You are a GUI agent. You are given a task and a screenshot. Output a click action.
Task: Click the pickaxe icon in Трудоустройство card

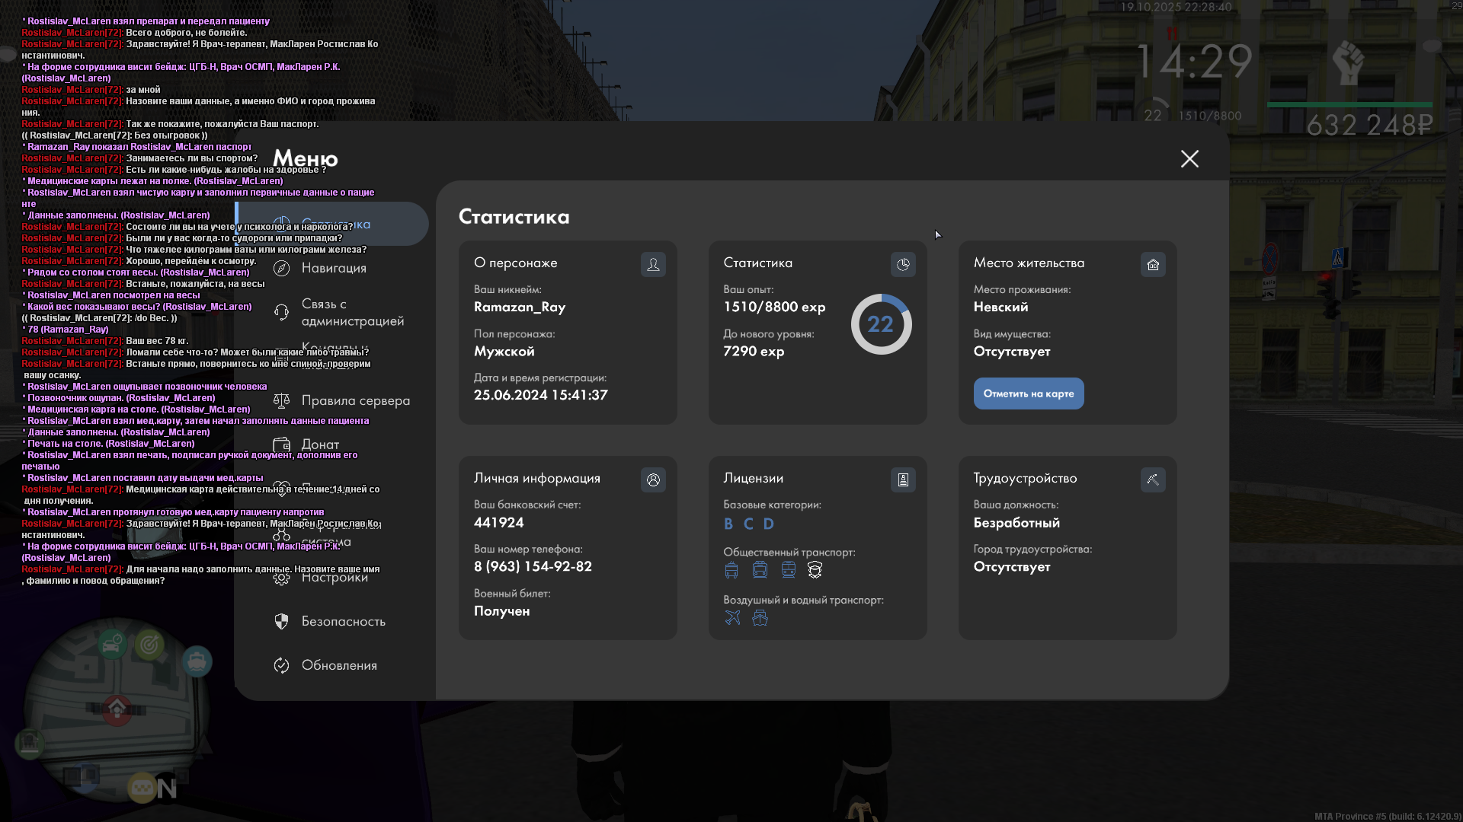click(x=1153, y=479)
